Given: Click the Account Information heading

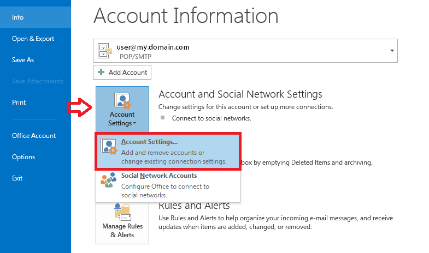Looking at the screenshot, I should coord(186,16).
